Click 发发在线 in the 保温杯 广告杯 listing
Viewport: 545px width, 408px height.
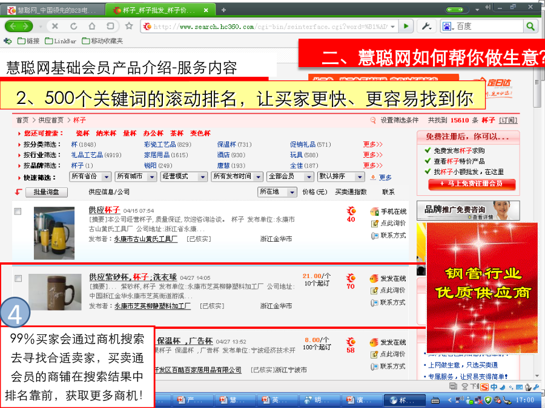(388, 343)
